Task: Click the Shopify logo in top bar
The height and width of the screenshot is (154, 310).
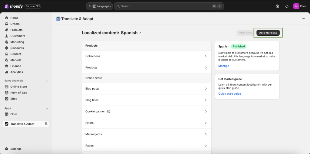Action: click(x=14, y=6)
